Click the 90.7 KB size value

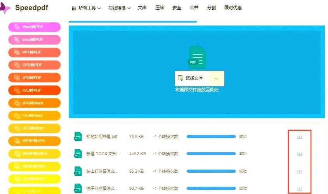pyautogui.click(x=136, y=188)
